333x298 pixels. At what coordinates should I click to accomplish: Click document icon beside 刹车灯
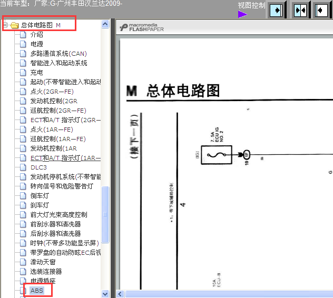23,205
